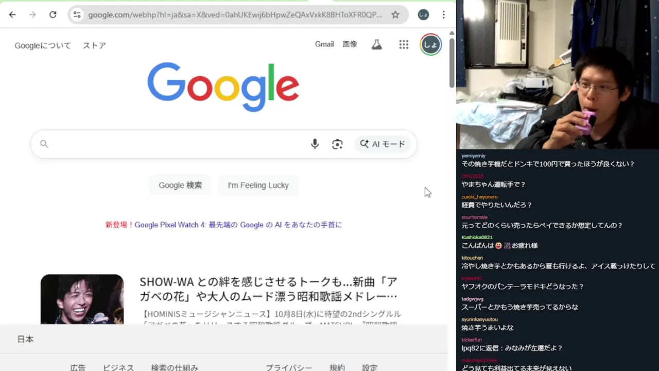Click chat username tadgwjwg
Image resolution: width=659 pixels, height=371 pixels.
(x=472, y=299)
